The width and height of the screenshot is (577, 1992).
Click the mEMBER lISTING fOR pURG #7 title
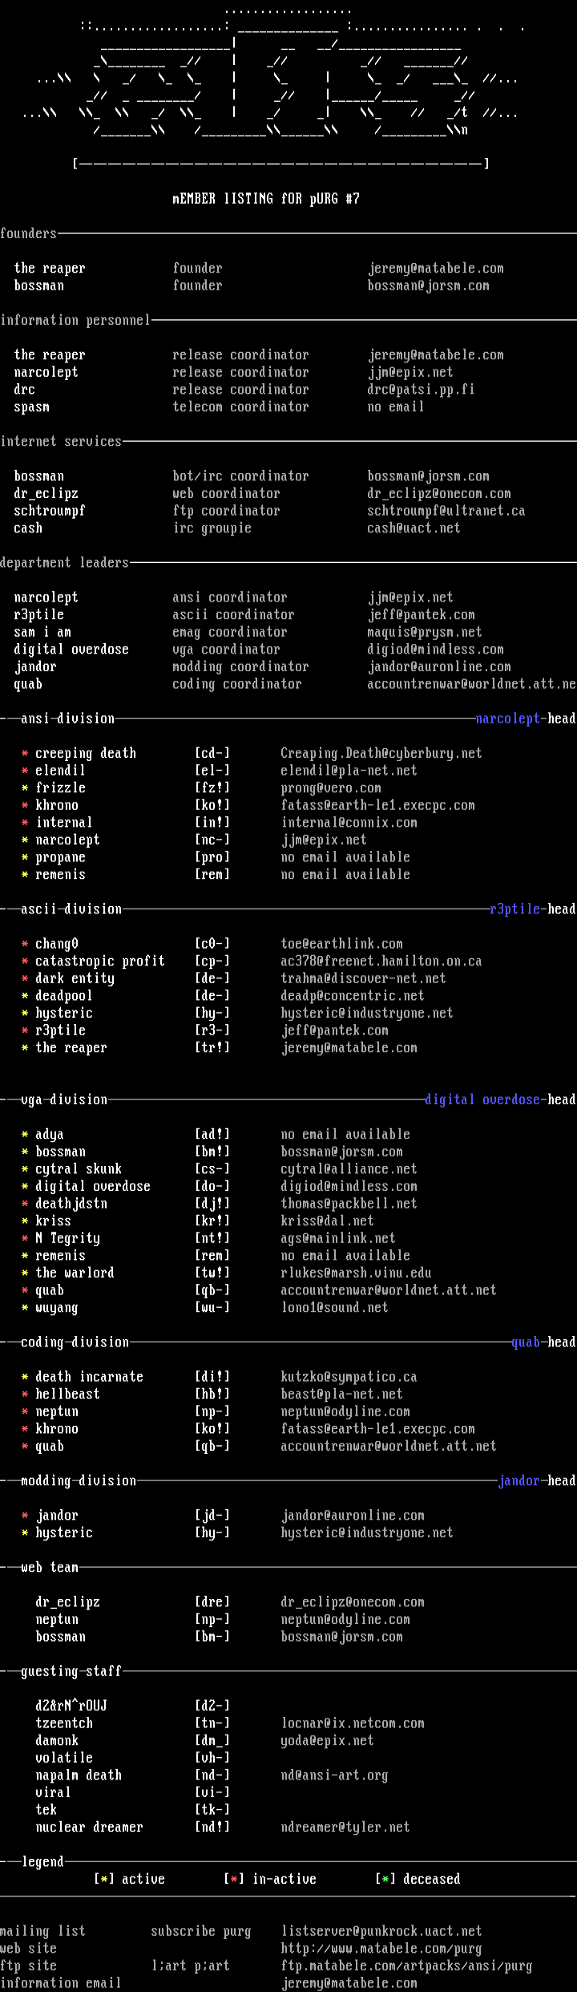coord(266,198)
